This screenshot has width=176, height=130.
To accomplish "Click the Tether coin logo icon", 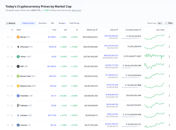I will pos(18,57).
